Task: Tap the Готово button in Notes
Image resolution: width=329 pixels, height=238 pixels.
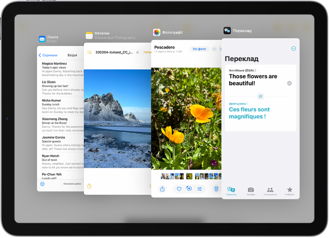Action: pyautogui.click(x=147, y=52)
